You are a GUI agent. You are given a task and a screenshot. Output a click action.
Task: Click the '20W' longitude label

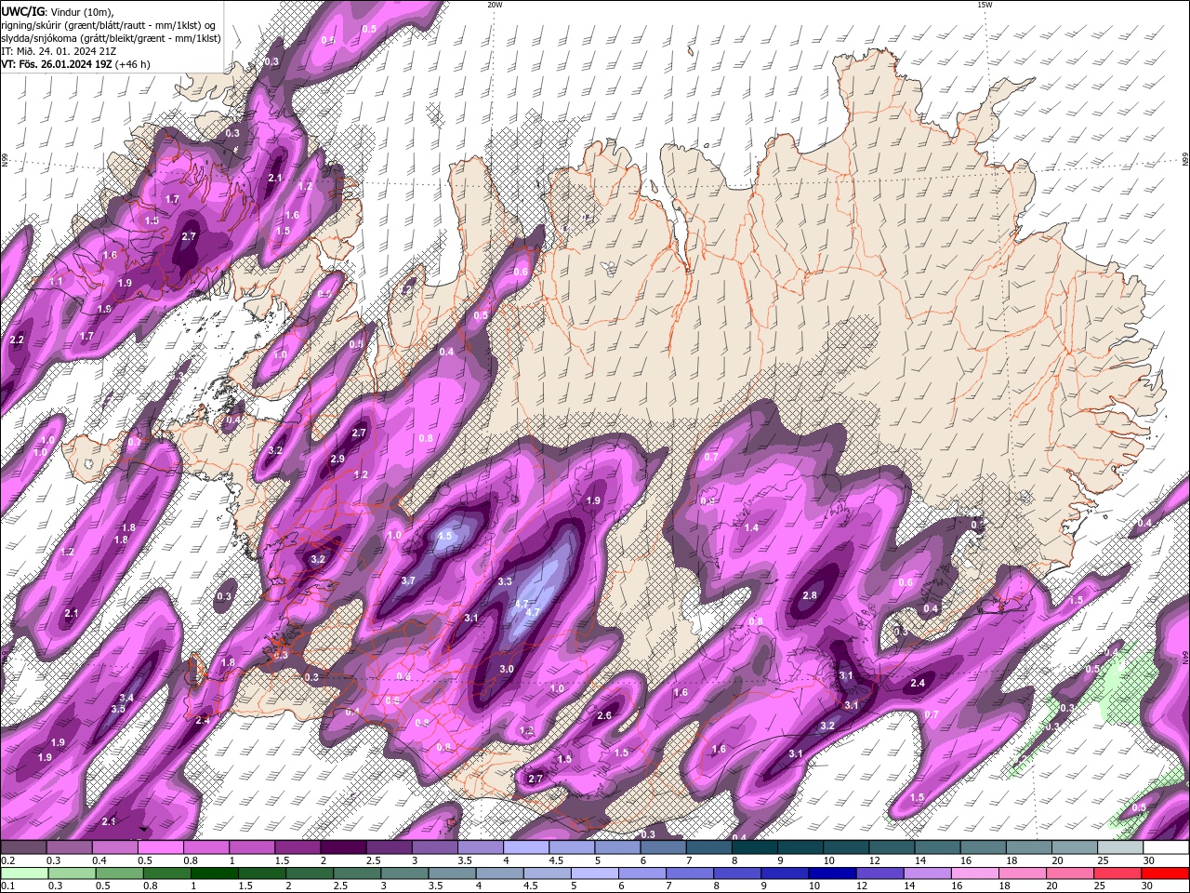pos(495,5)
